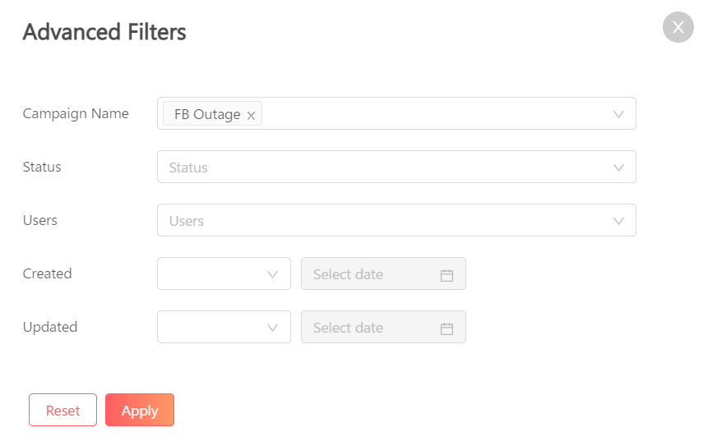Open the Created condition dropdown
The width and height of the screenshot is (717, 441).
pos(224,273)
